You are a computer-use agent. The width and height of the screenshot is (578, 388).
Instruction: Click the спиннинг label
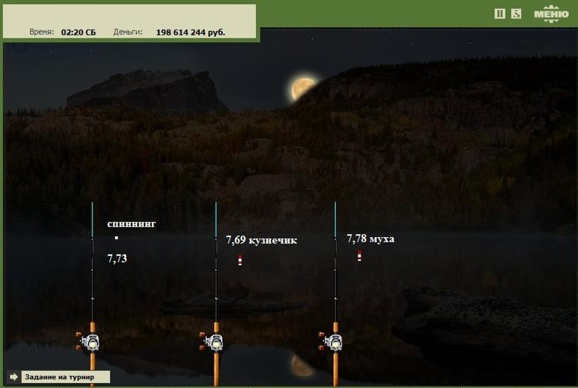coord(131,224)
